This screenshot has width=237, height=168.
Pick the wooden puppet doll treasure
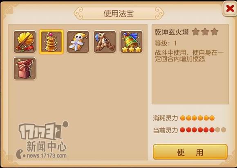click(x=105, y=42)
